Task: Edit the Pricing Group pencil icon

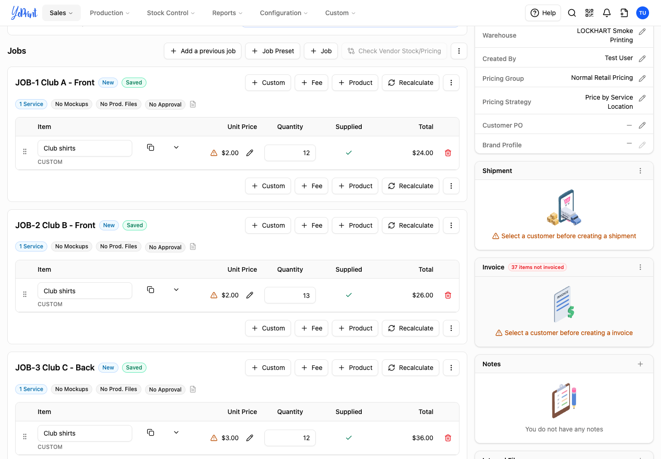Action: pyautogui.click(x=642, y=78)
